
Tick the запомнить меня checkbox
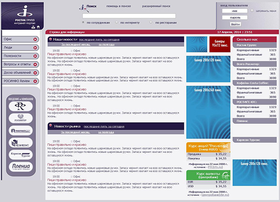(252, 11)
